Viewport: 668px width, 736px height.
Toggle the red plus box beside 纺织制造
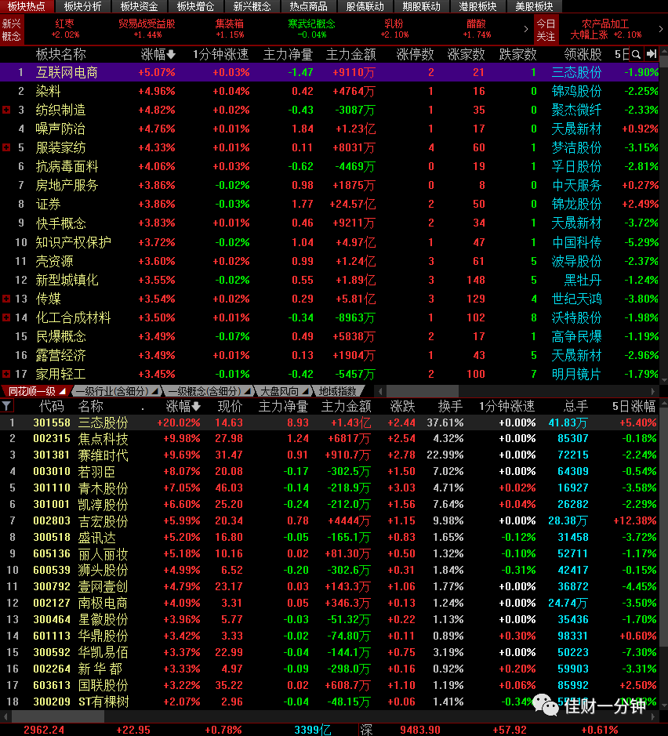point(6,110)
